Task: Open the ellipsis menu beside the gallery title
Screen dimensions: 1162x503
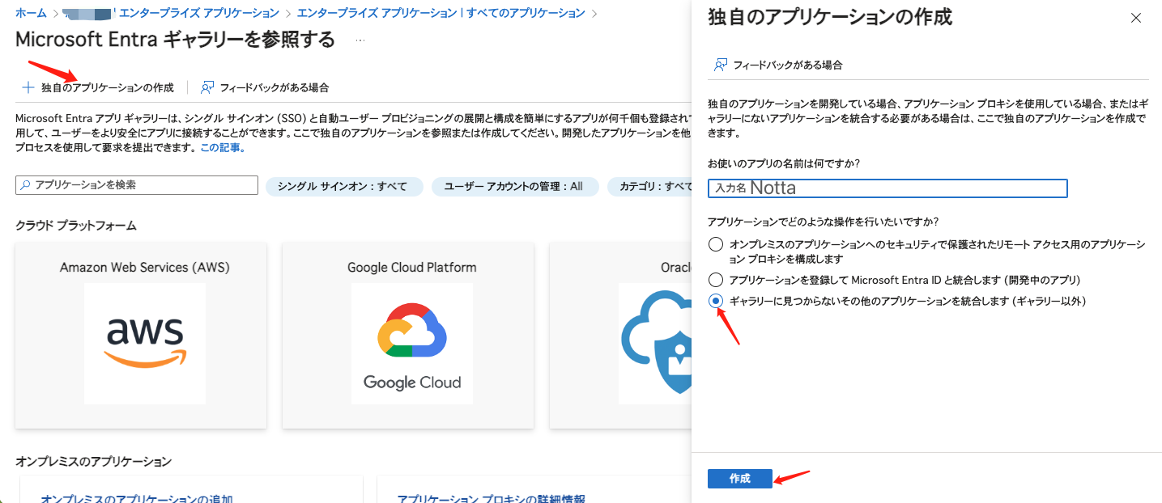Action: [x=360, y=40]
